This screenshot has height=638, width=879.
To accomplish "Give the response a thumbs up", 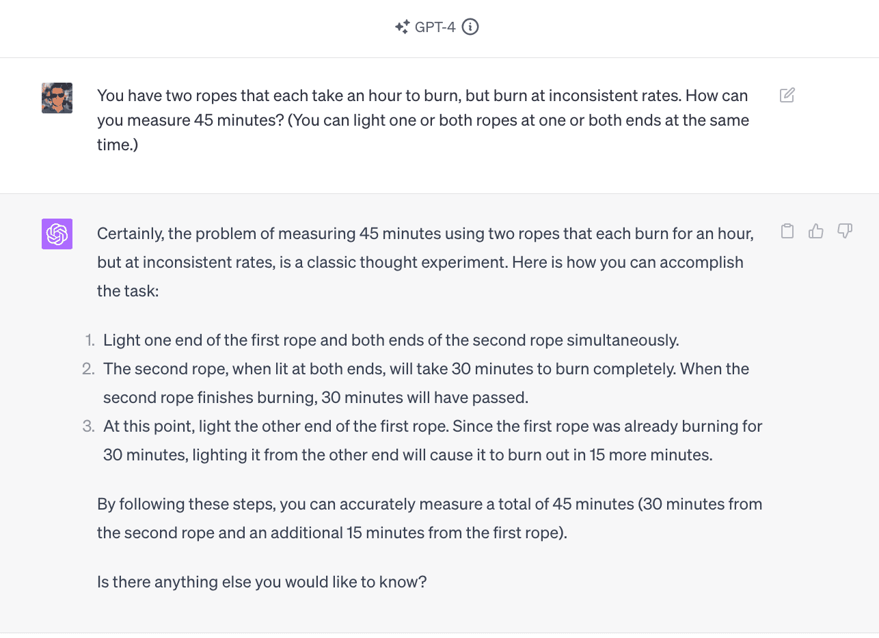I will point(815,231).
